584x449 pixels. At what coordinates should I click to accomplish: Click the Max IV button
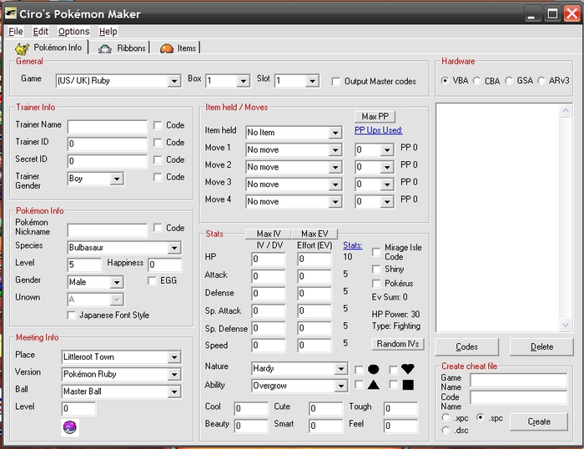[268, 234]
